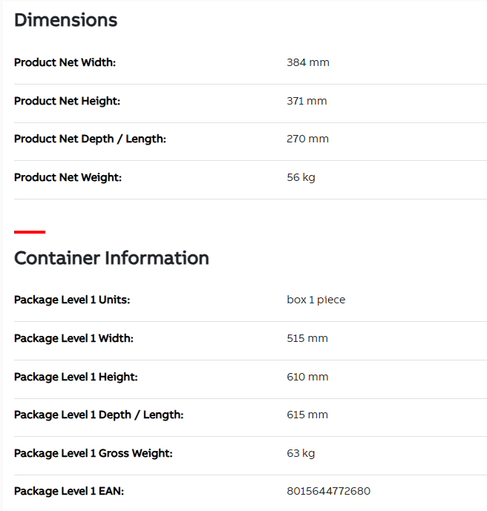Click the 63 kg gross weight value

[301, 453]
